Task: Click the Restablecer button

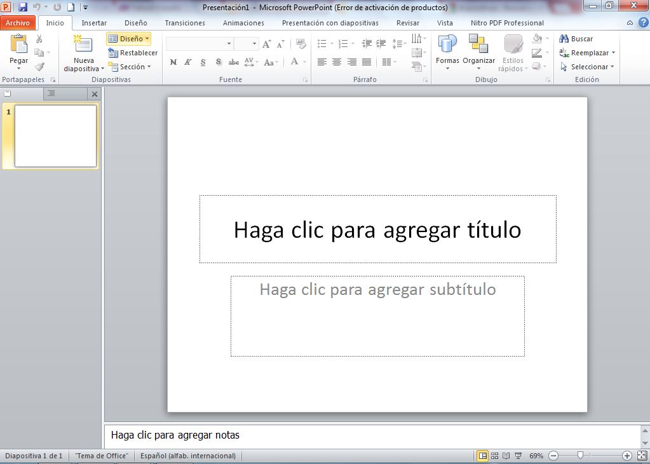Action: [133, 53]
